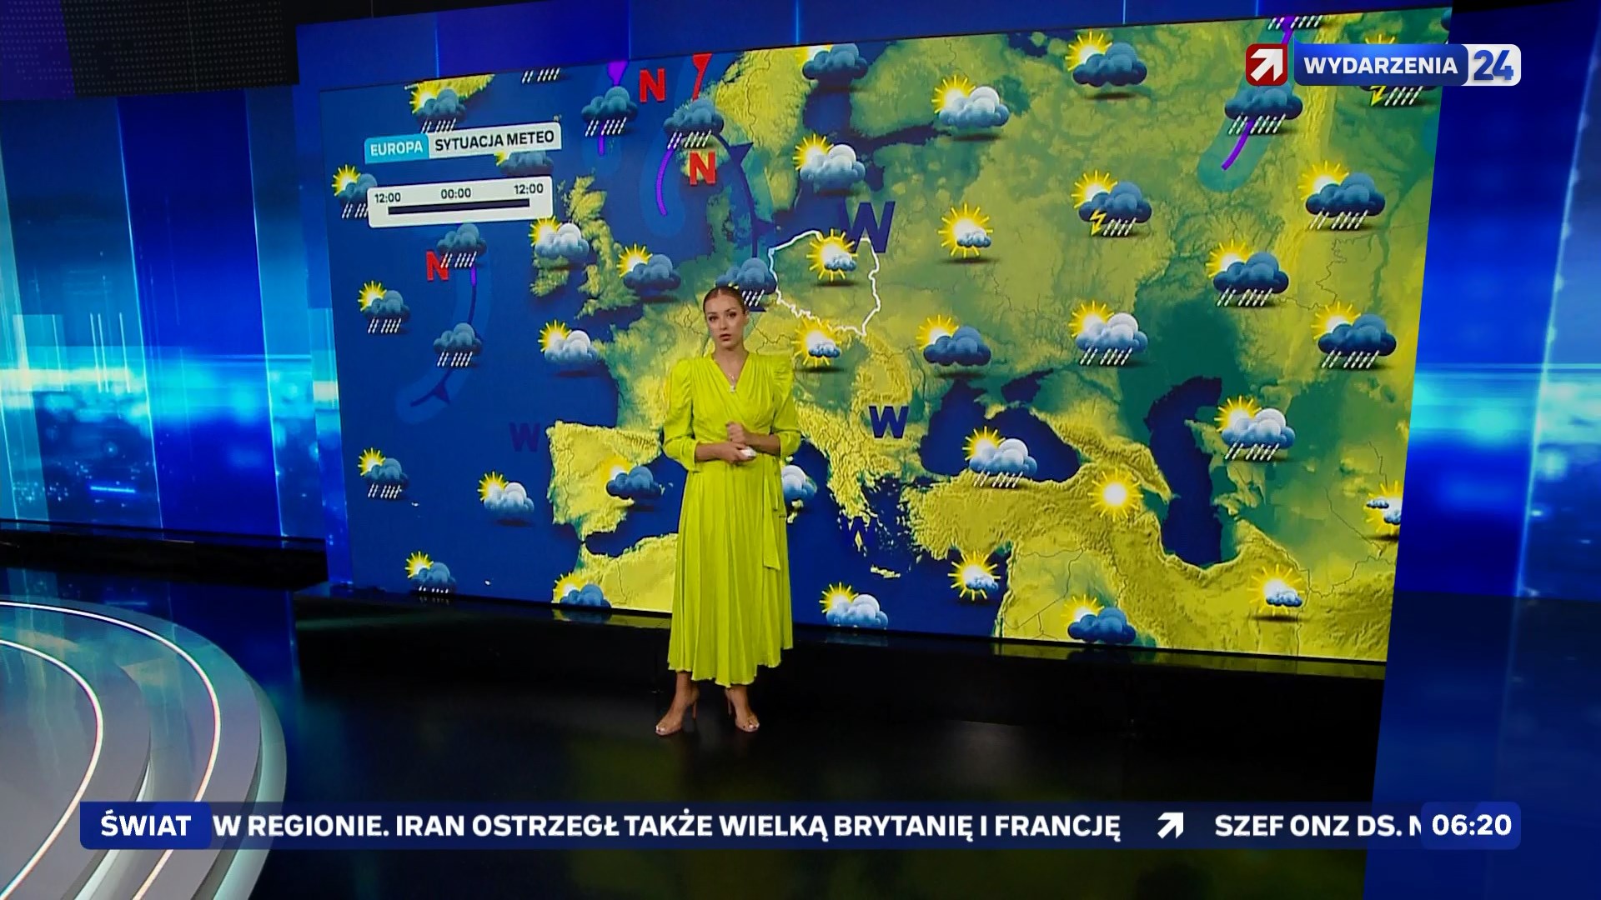Click the sun with small cloud over Slovakia

[819, 344]
